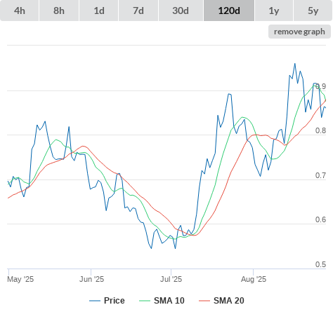333x319 pixels.
Task: Click the remove graph button
Action: (299, 32)
